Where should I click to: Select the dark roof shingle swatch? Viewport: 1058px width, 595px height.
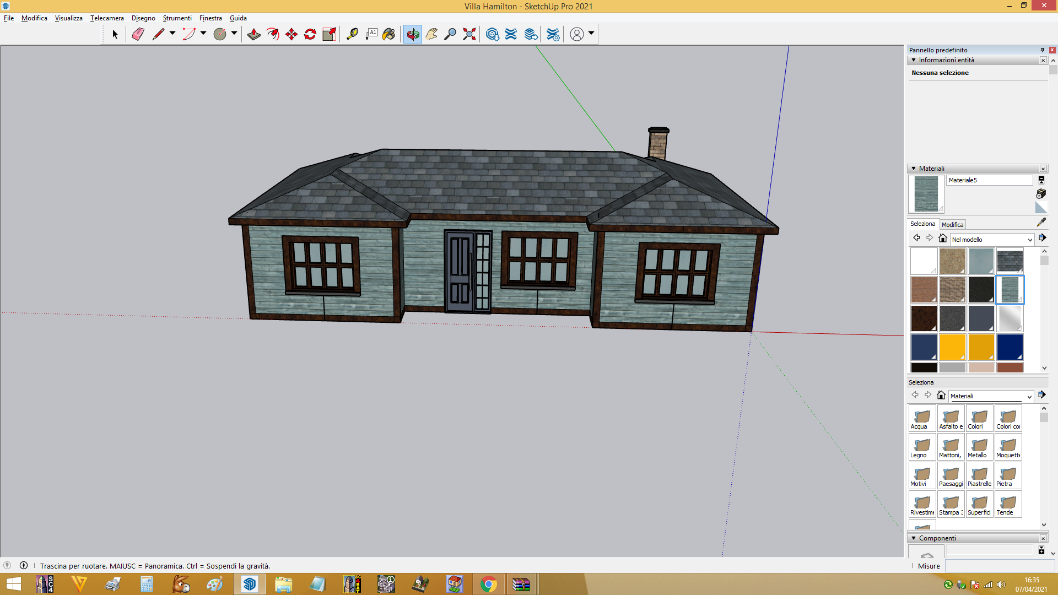click(x=1010, y=261)
